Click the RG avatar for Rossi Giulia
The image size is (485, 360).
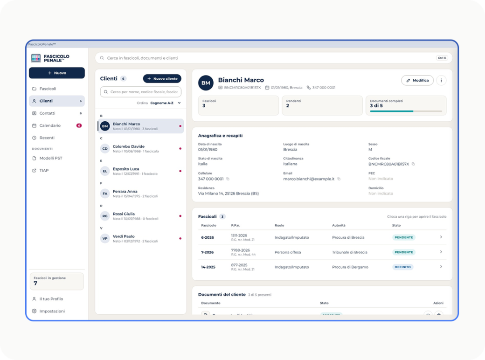105,216
